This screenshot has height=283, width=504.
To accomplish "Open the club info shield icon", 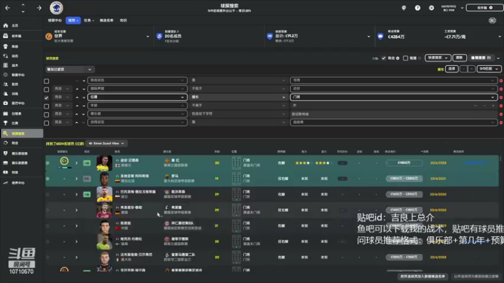I will tap(6, 153).
